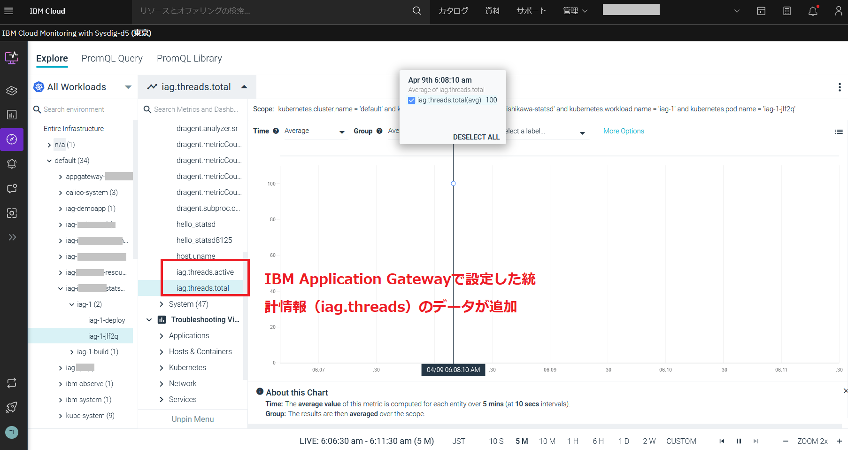Open chart options three-dot menu

click(840, 87)
